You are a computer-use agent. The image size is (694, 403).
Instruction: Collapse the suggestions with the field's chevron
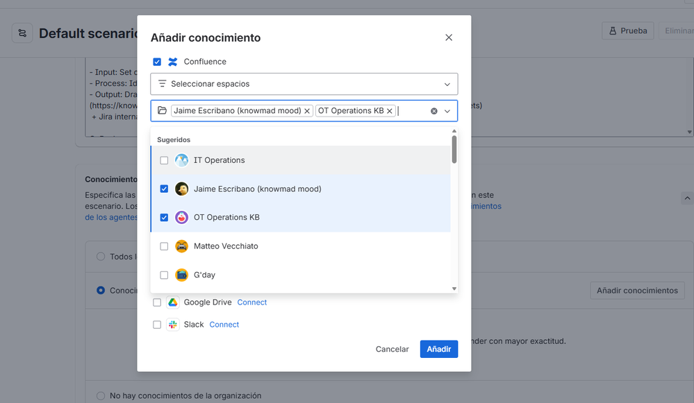pos(447,110)
